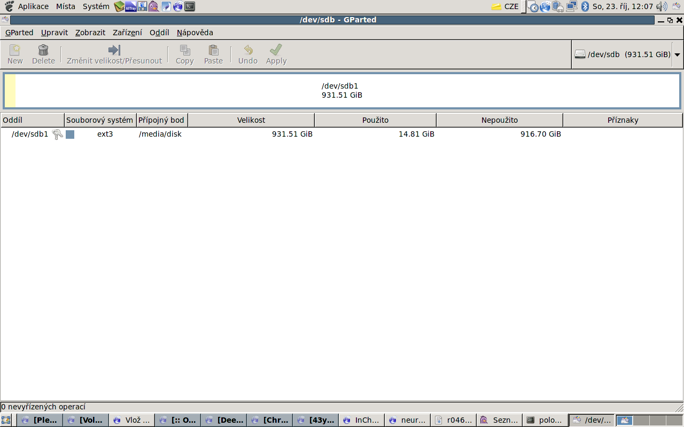The width and height of the screenshot is (684, 427).
Task: Select the /dev/sdb1 partition graphic bar
Action: [x=342, y=91]
